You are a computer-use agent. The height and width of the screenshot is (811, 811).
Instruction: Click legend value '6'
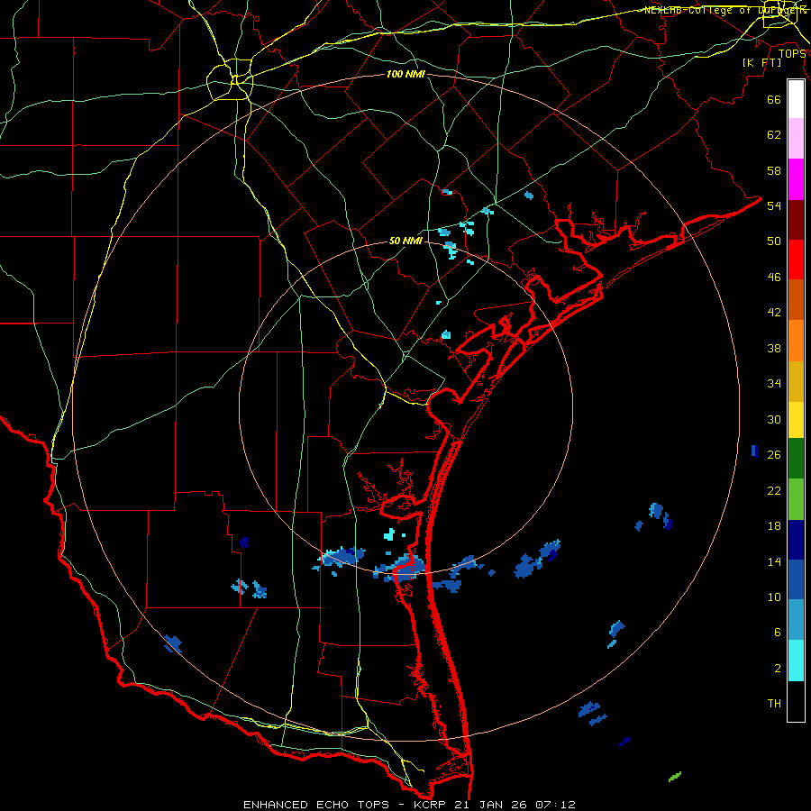[778, 632]
